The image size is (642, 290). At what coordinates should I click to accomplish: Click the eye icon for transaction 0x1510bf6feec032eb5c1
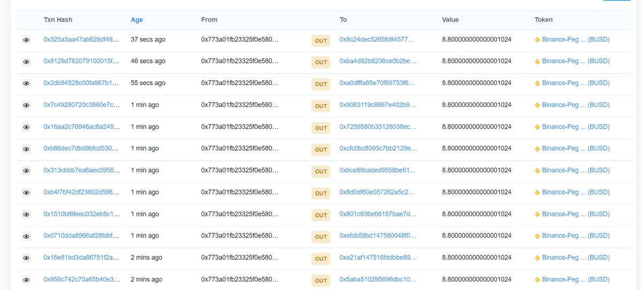(26, 215)
